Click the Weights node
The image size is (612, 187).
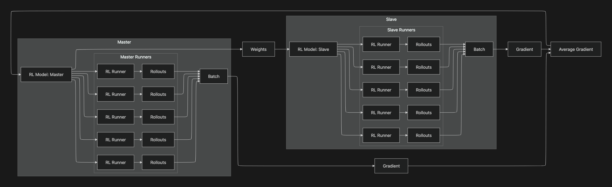tap(258, 49)
